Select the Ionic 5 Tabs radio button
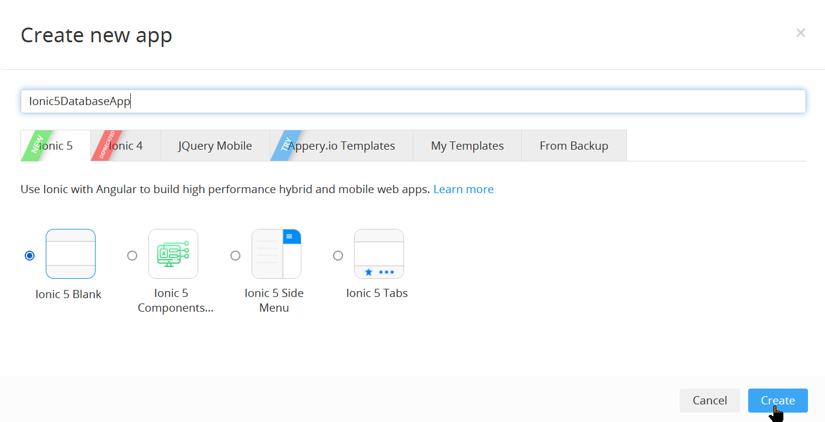Image resolution: width=825 pixels, height=422 pixels. [x=338, y=255]
